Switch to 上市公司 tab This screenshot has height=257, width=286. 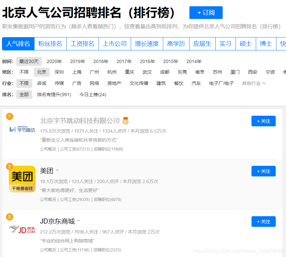click(115, 44)
